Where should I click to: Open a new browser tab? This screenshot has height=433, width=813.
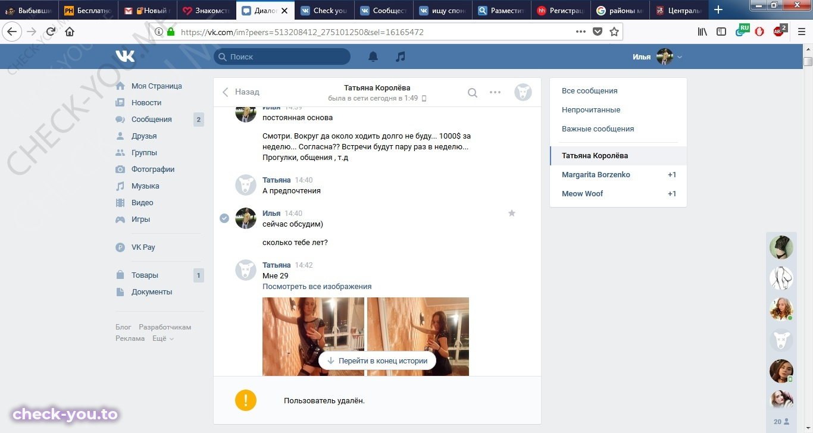[x=718, y=10]
